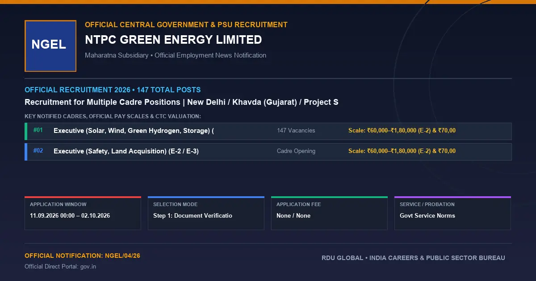Screen dimensions: 536x281
Task: Click the 'Cadre Opening' cell
Action: [x=296, y=151]
